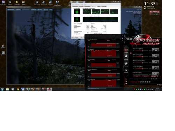The height and width of the screenshot is (131, 175).
Task: Open Settings menu in Valley window
Action: [x=34, y=10]
